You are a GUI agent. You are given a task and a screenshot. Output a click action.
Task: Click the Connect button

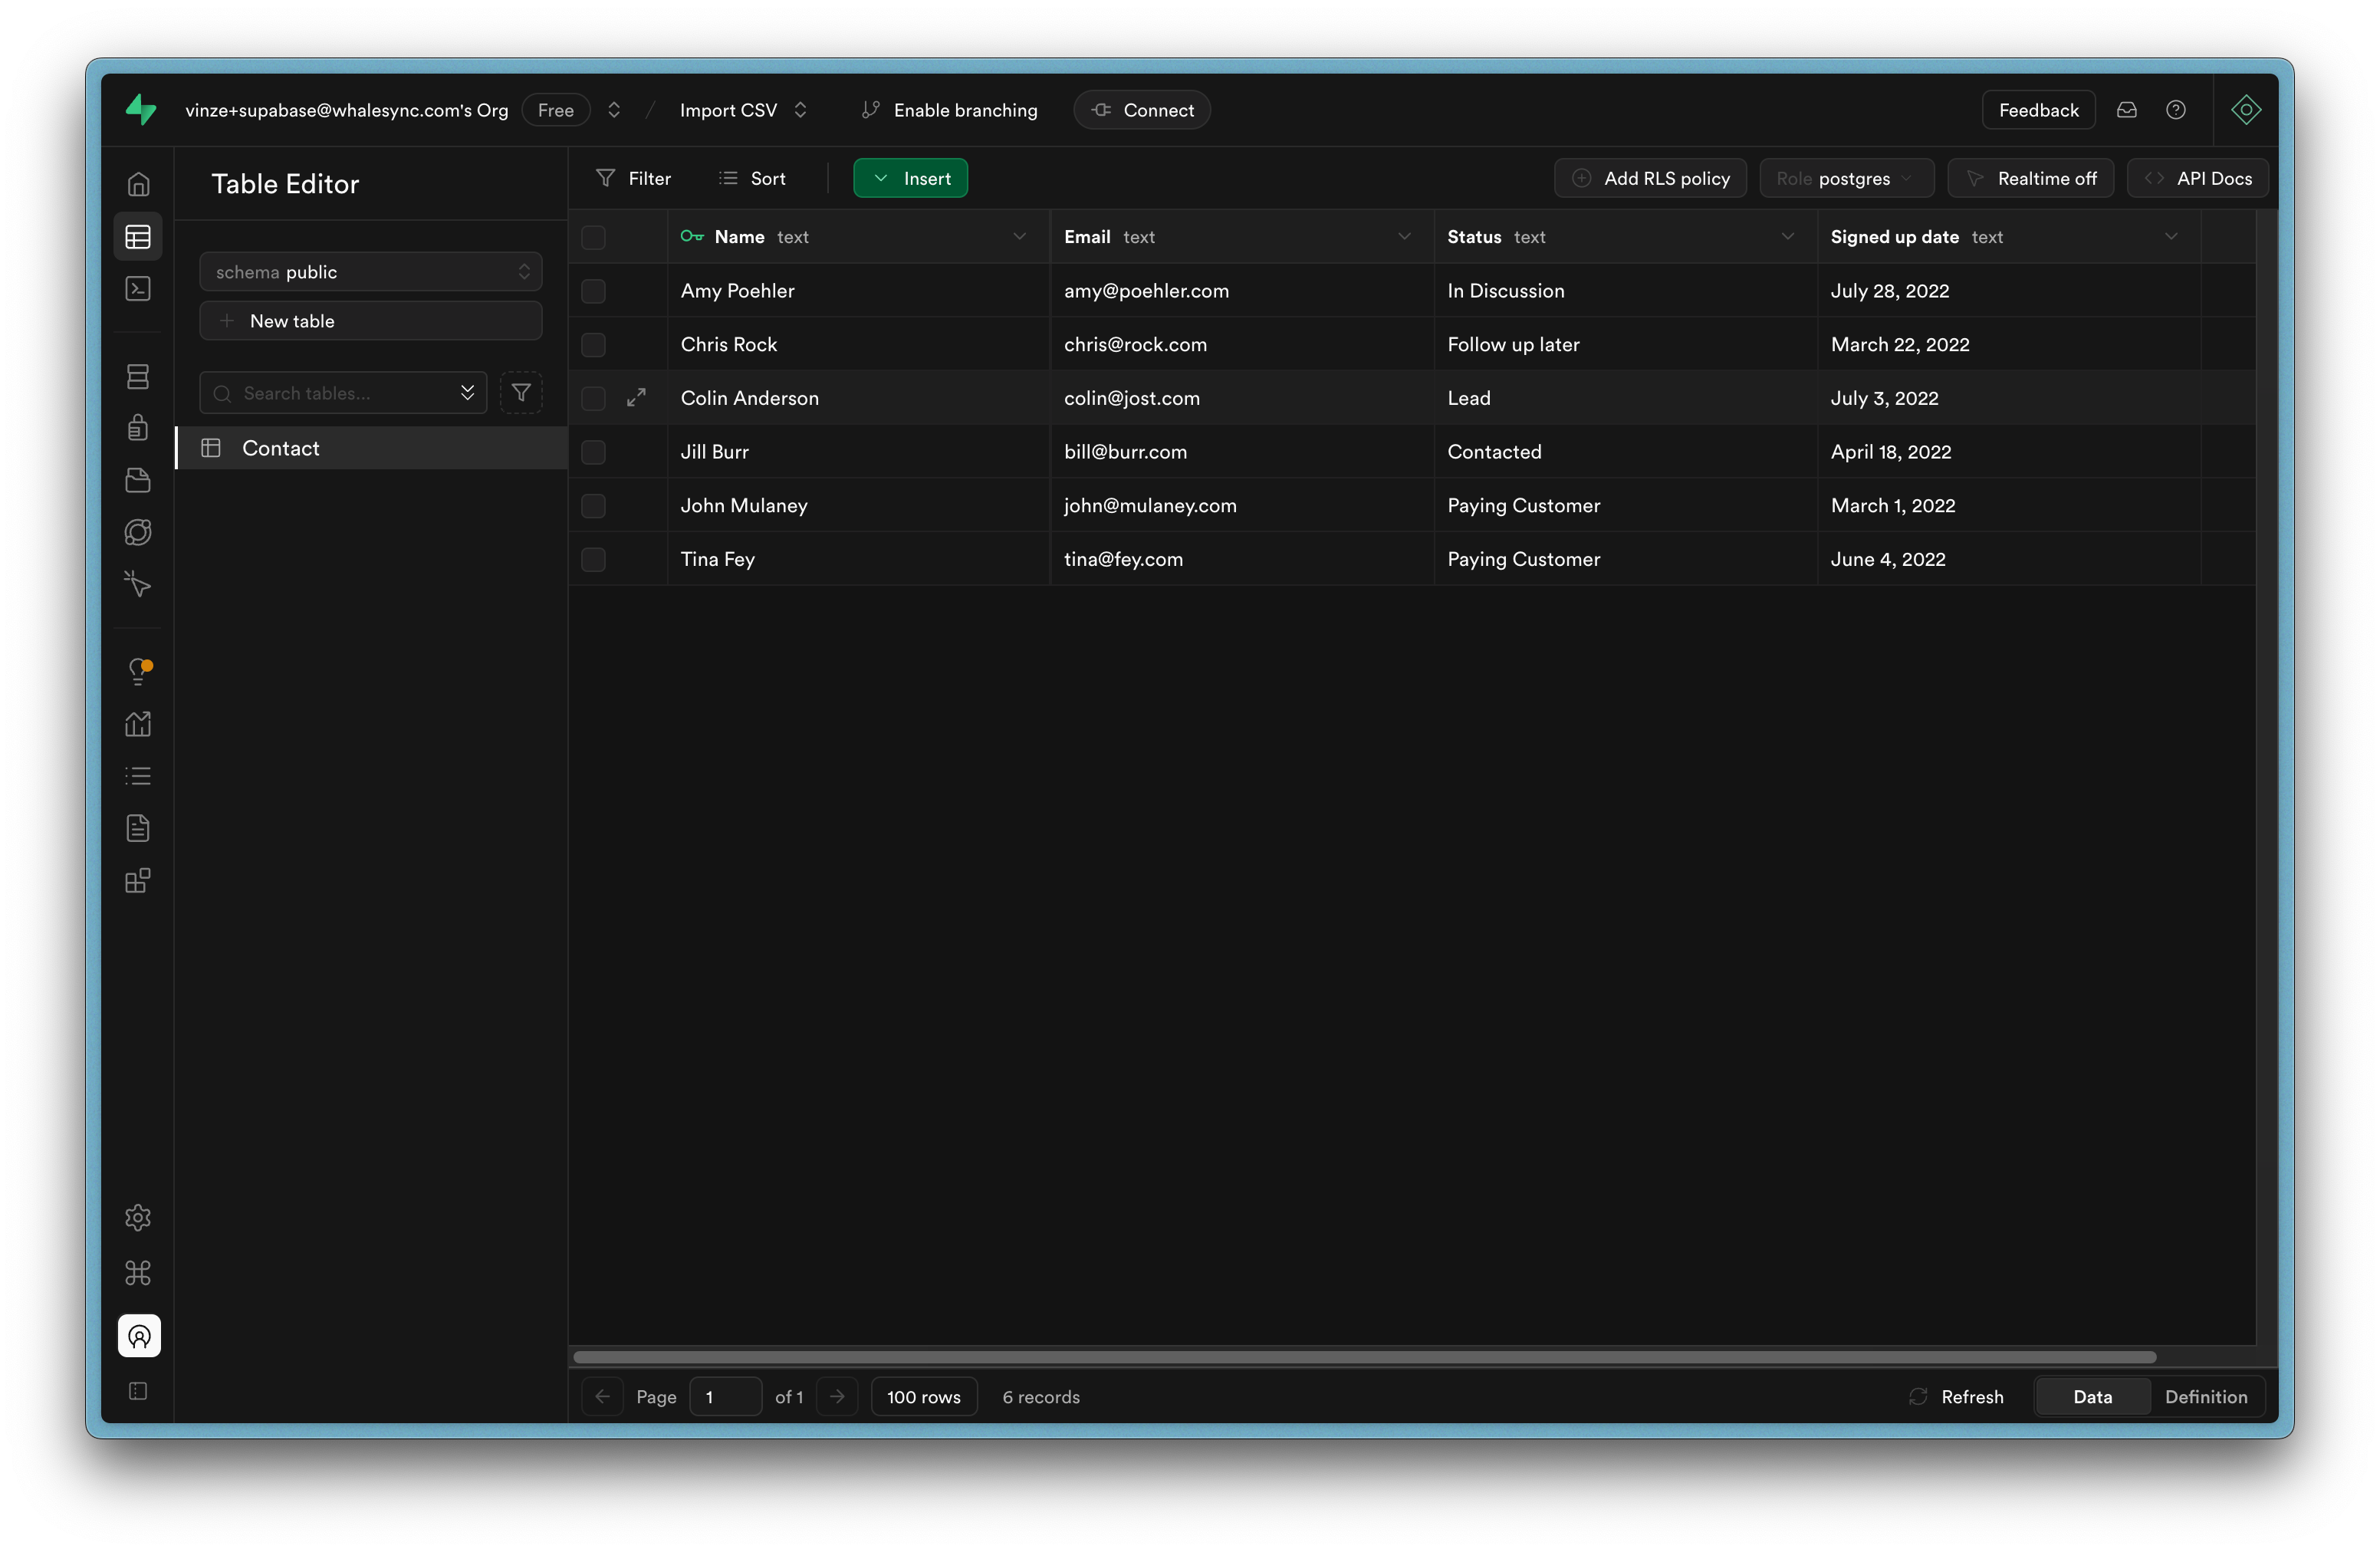click(1143, 110)
